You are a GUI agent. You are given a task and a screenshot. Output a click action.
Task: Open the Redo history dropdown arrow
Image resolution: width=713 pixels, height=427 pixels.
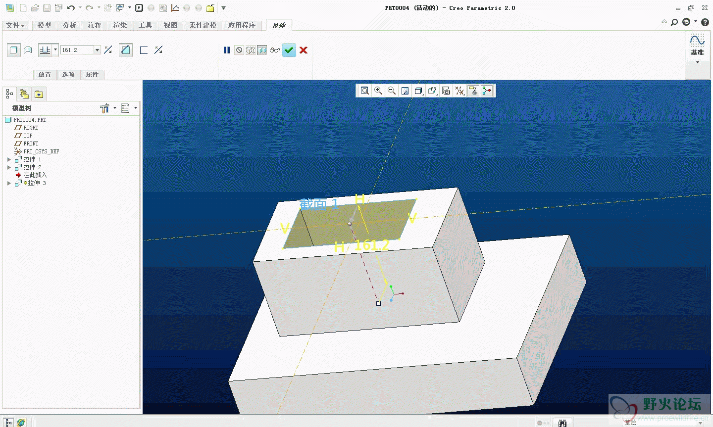(x=99, y=8)
